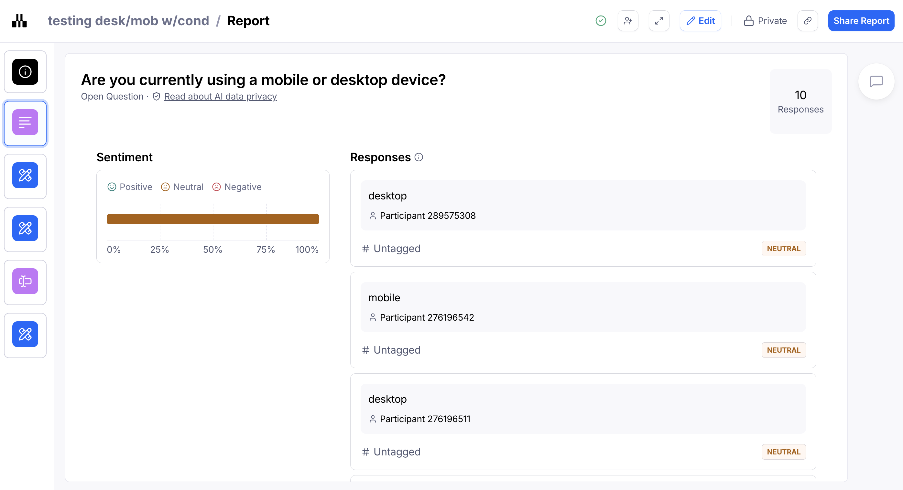Select the open question block thumbnail
903x490 pixels.
[x=25, y=122]
